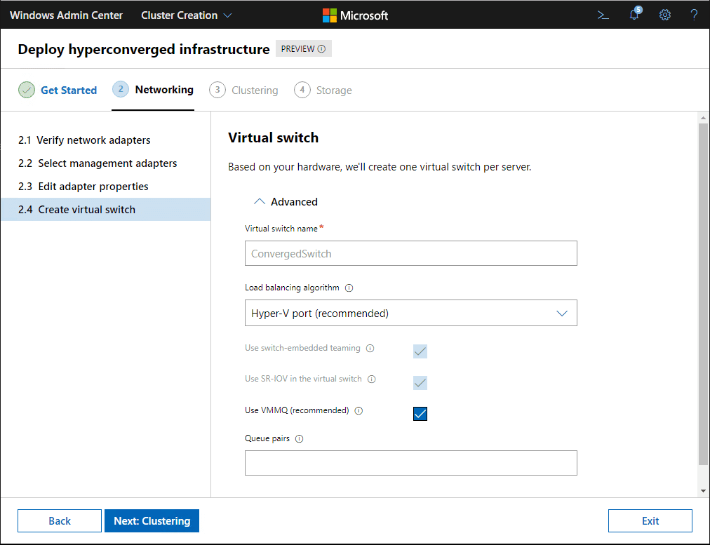Click the Exit button

point(650,520)
